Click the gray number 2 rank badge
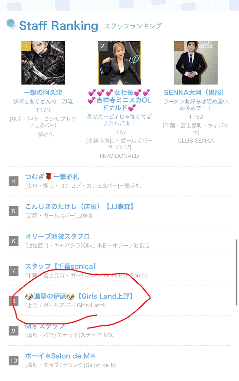The height and width of the screenshot is (381, 239). (103, 46)
